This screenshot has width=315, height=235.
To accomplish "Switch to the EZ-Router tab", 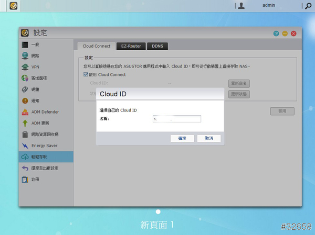I will point(131,46).
